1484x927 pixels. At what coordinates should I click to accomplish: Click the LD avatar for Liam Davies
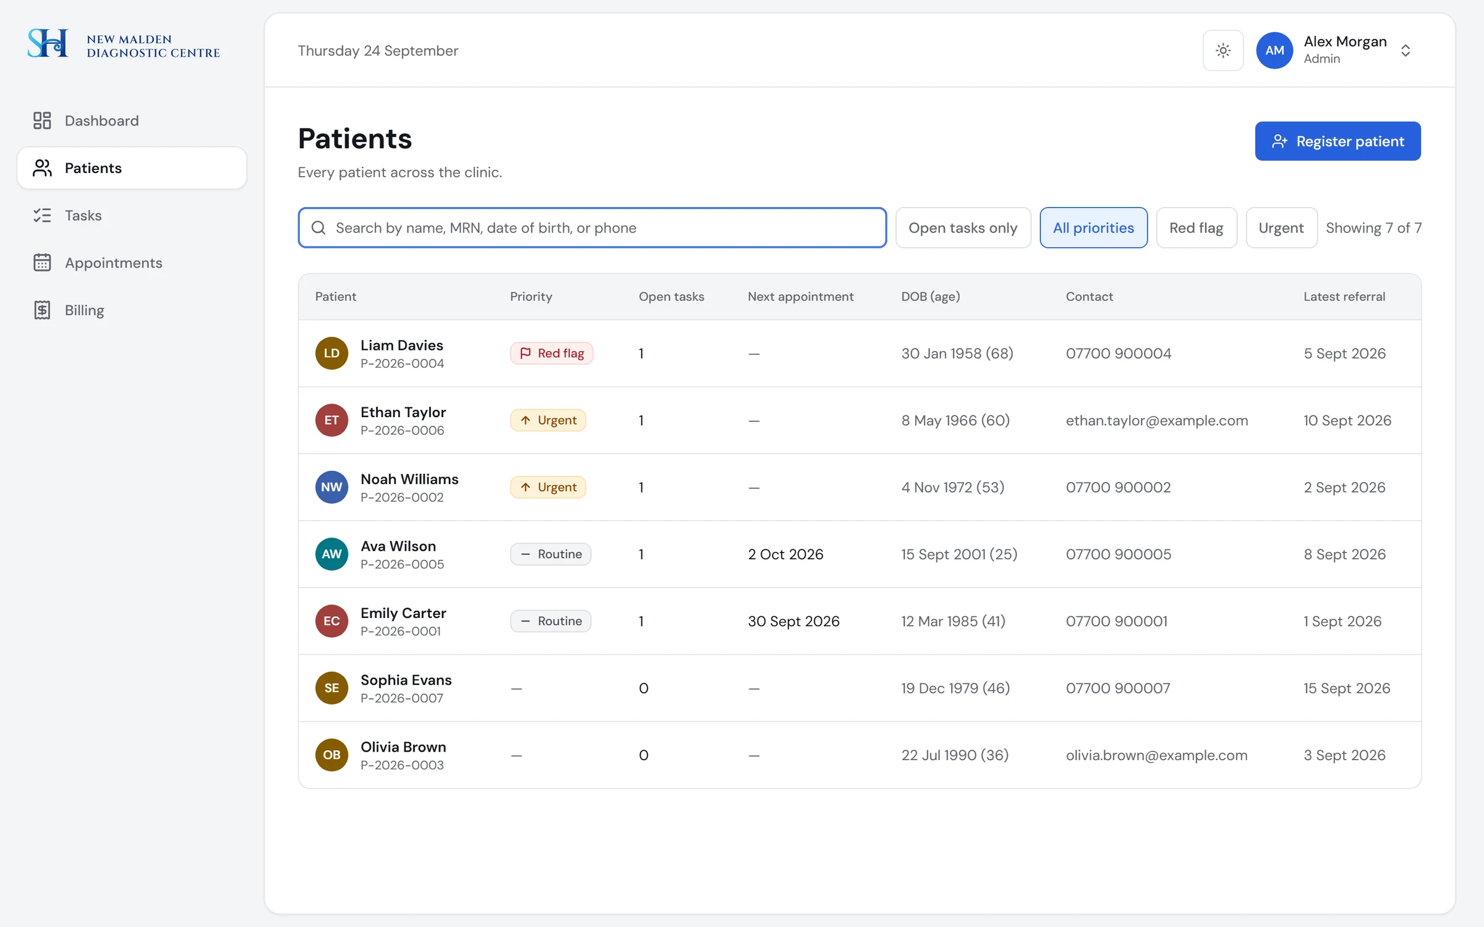tap(331, 353)
